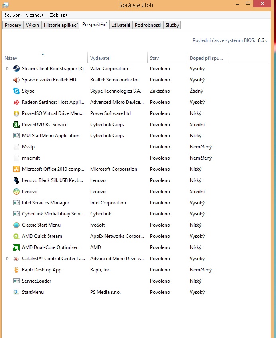Viewport: 276px width, 338px height.
Task: Click the Skype icon
Action: (16, 91)
